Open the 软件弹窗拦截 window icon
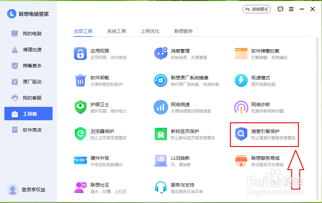The height and width of the screenshot is (203, 322). [x=241, y=54]
